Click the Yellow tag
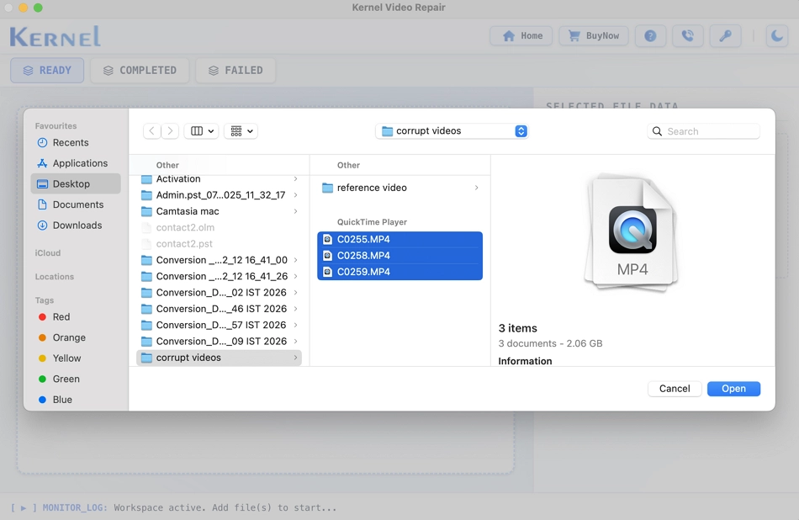This screenshot has height=520, width=799. tap(76, 358)
